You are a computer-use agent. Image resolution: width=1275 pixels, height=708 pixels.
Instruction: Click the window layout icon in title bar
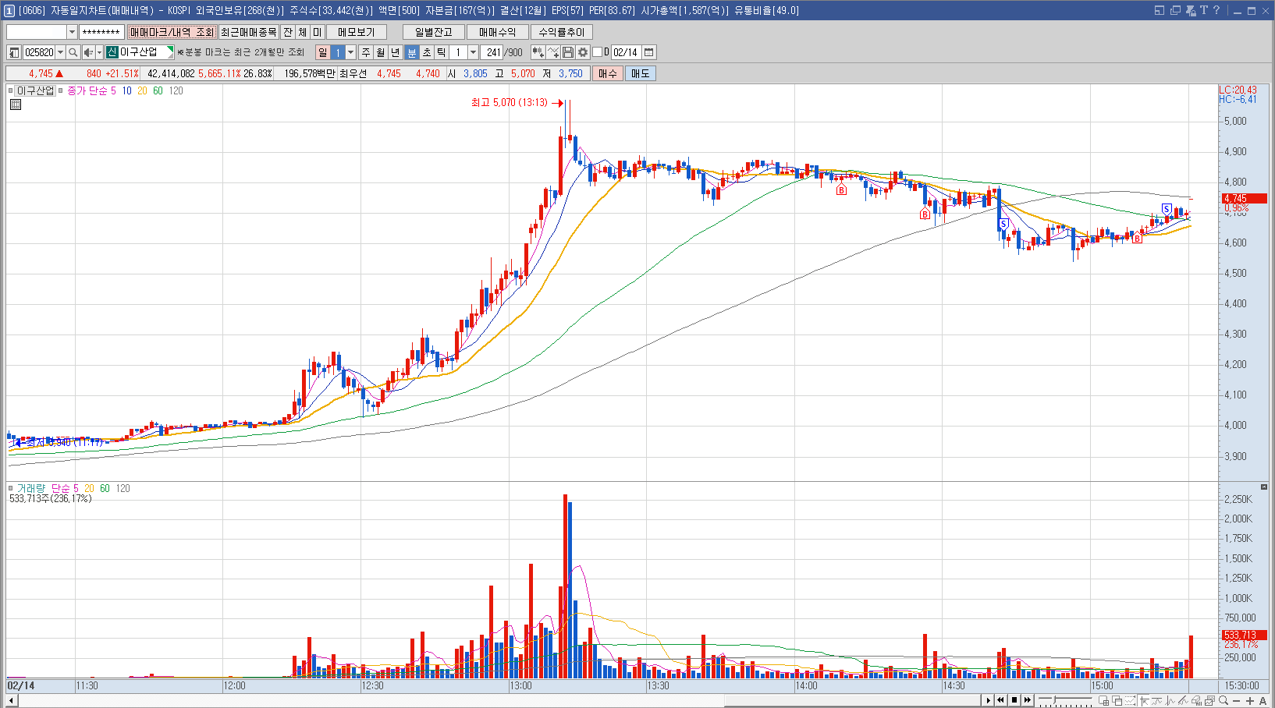[1160, 10]
